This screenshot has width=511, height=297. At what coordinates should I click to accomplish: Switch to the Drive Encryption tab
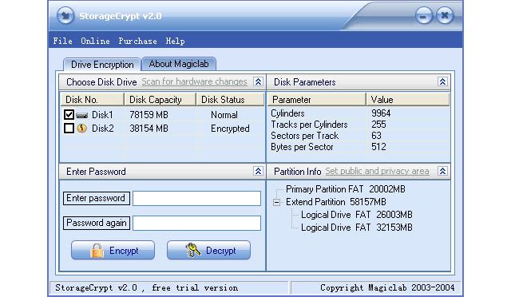point(102,65)
